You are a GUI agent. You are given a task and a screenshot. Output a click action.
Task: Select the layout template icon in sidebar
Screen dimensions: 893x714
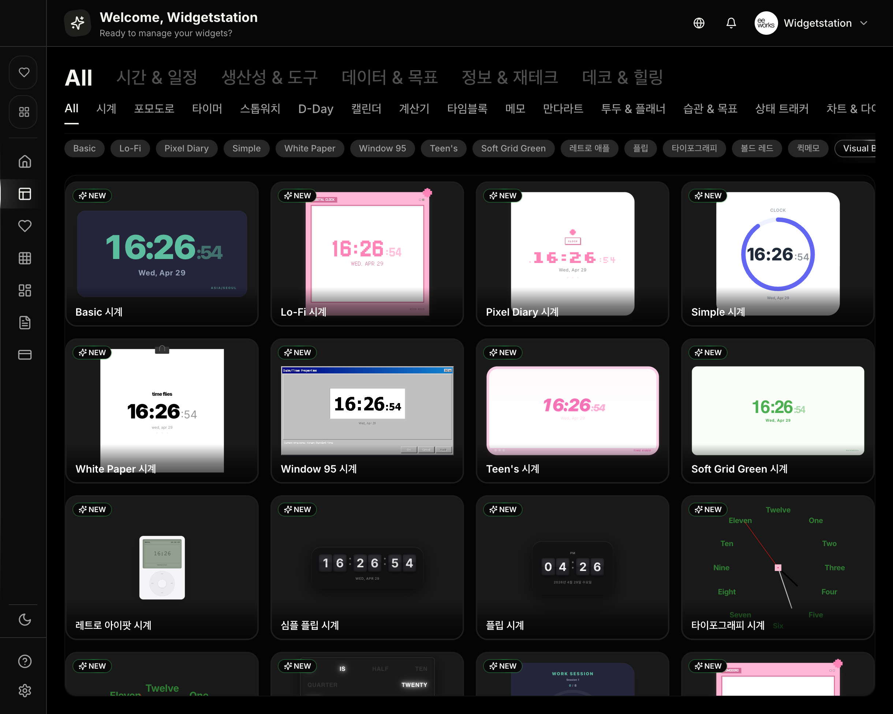(x=25, y=194)
